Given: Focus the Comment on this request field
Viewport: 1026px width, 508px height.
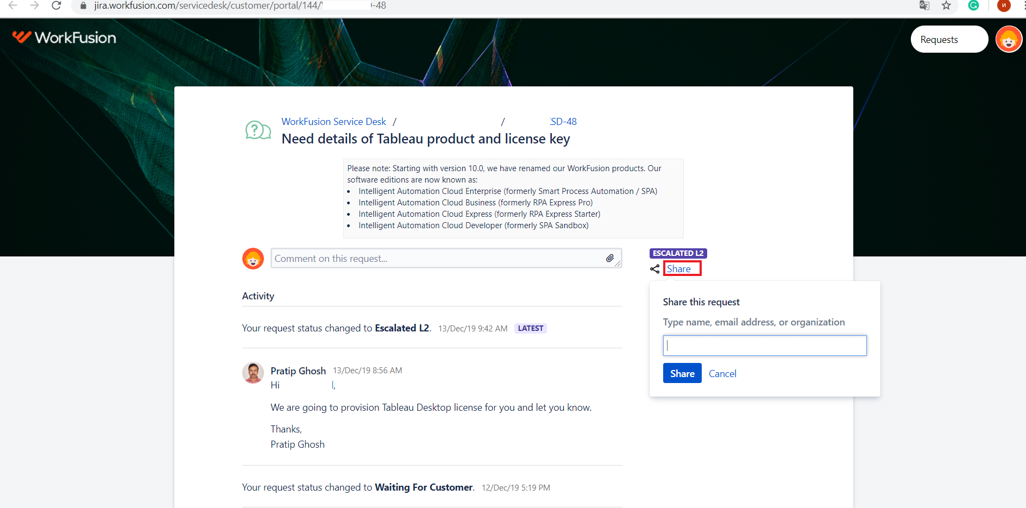Looking at the screenshot, I should 446,259.
